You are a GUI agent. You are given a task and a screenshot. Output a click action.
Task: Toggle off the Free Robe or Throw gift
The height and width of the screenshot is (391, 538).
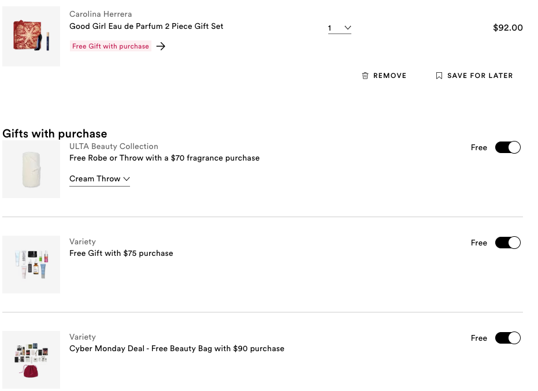pyautogui.click(x=507, y=147)
